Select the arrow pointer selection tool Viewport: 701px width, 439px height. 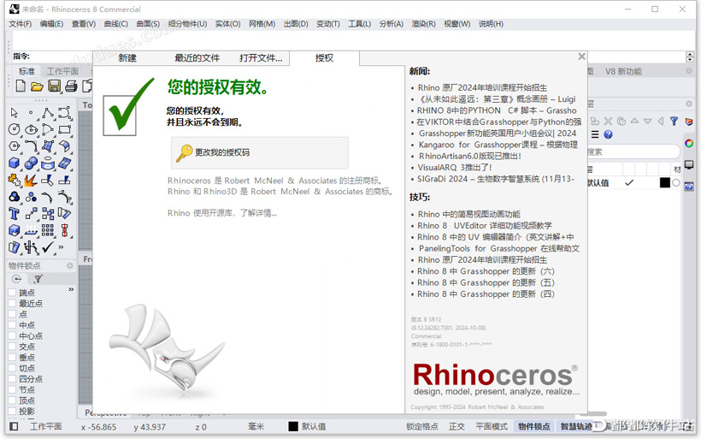[15, 112]
